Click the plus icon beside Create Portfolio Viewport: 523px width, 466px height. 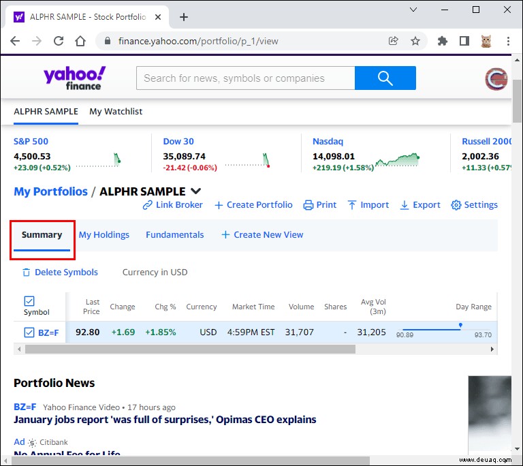219,205
